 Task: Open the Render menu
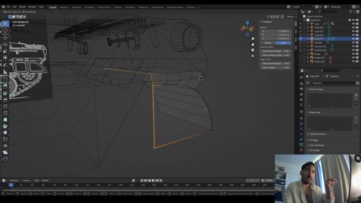[x=23, y=7]
